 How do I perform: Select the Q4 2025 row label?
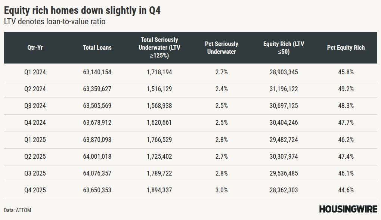tap(35, 190)
